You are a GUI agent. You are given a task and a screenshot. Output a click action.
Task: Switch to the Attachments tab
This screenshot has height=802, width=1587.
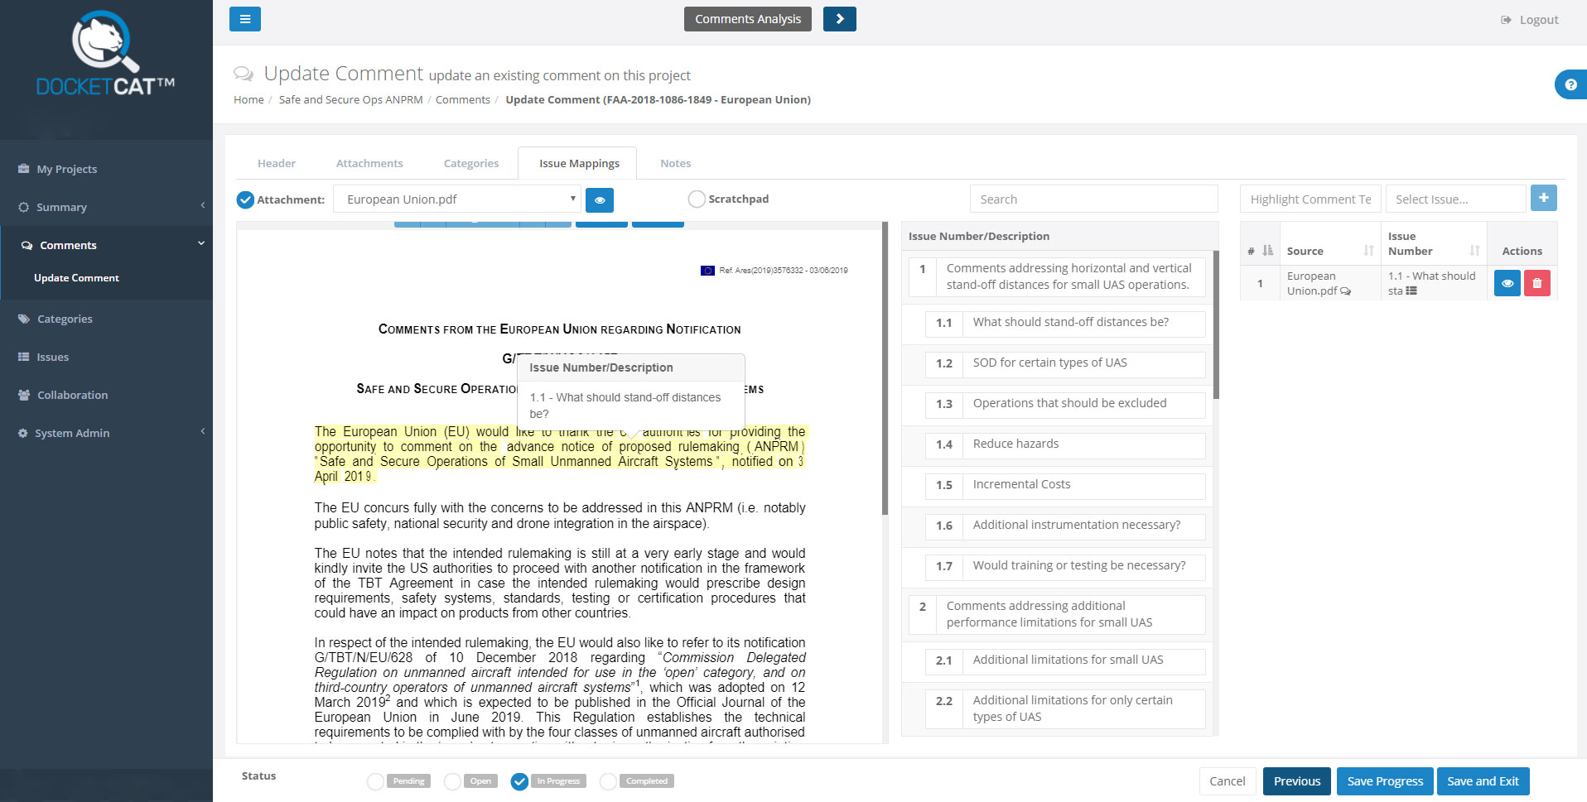point(369,163)
